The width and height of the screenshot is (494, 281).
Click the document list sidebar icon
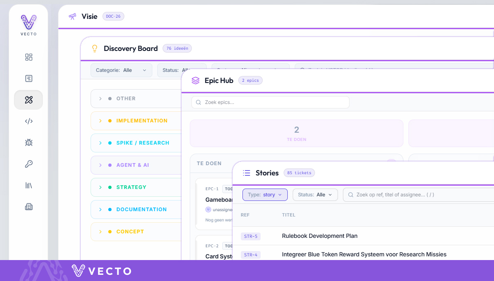click(28, 78)
